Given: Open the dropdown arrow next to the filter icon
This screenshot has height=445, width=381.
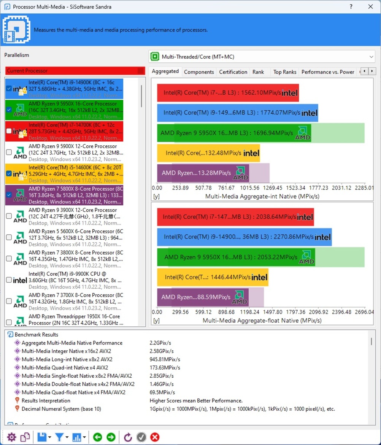Looking at the screenshot, I should pos(67,437).
